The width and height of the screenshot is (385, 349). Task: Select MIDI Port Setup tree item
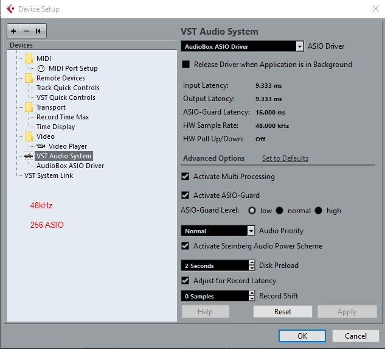point(73,68)
